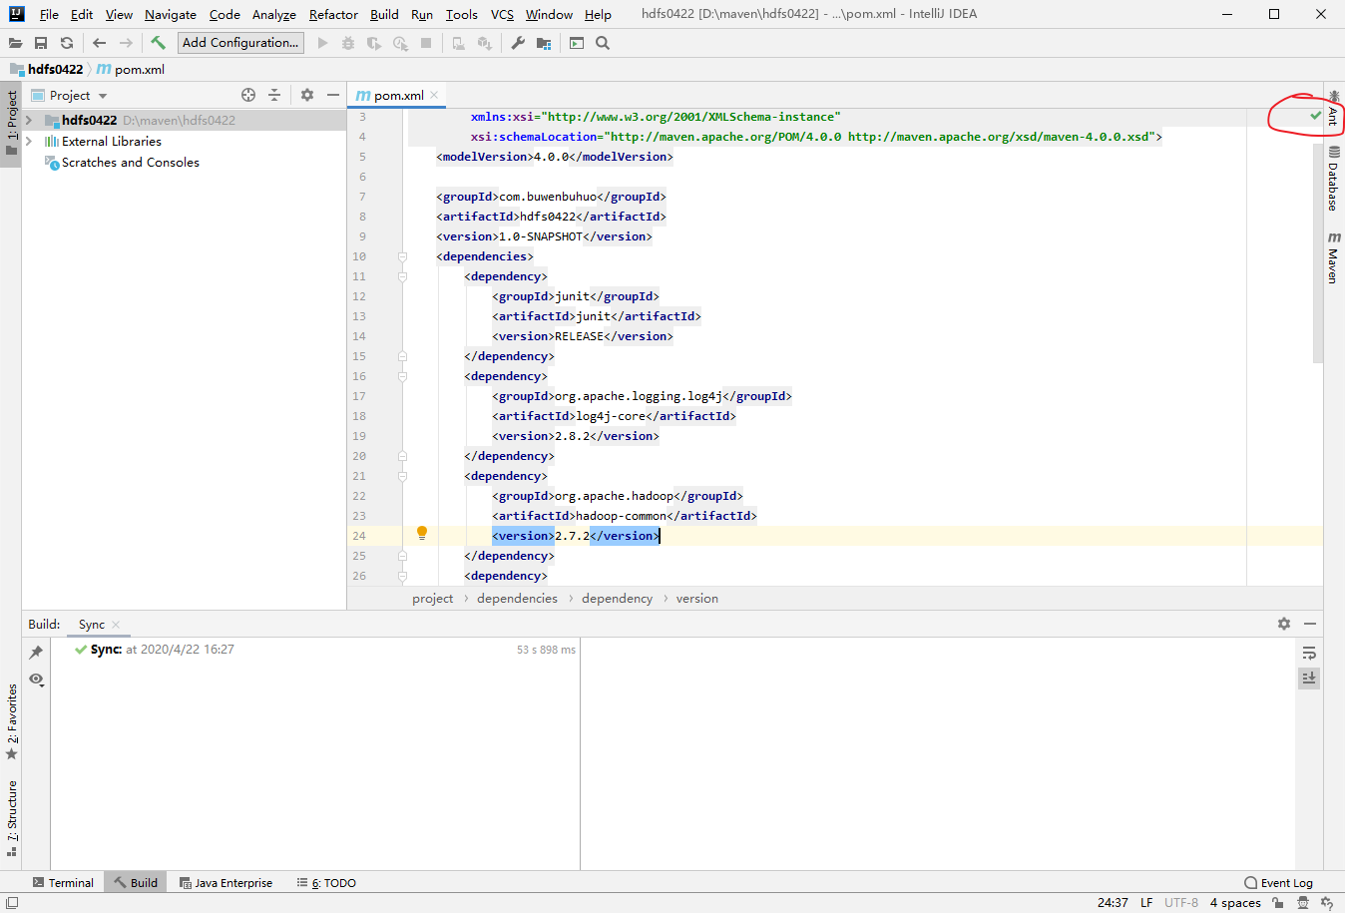Click the Open file toolbar icon
Image resolution: width=1345 pixels, height=913 pixels.
click(15, 43)
